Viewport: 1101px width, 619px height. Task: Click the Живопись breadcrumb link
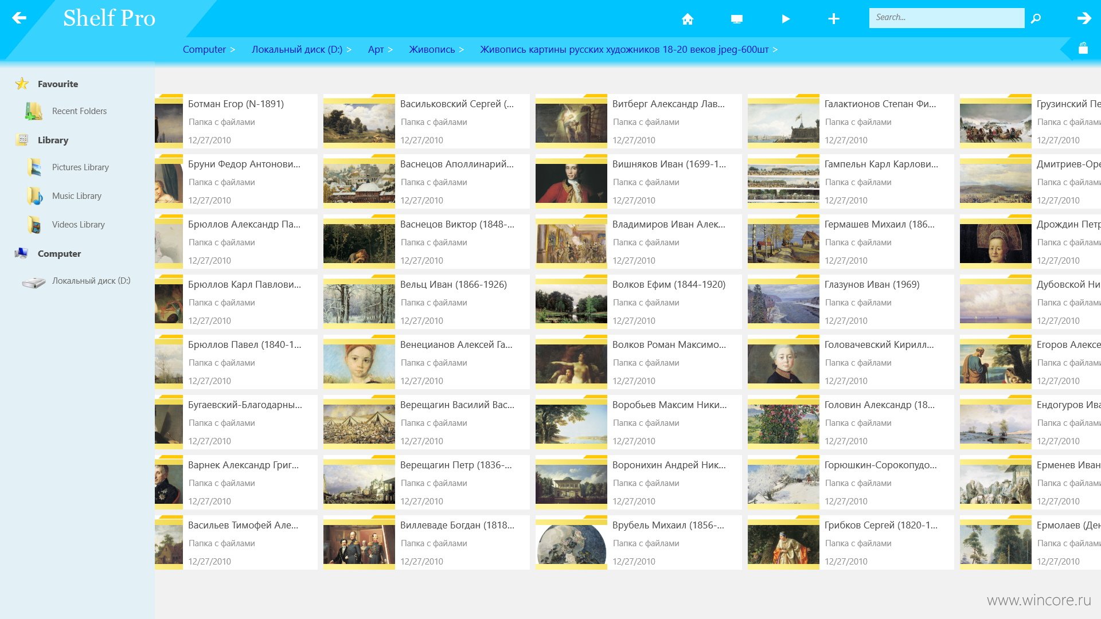432,49
